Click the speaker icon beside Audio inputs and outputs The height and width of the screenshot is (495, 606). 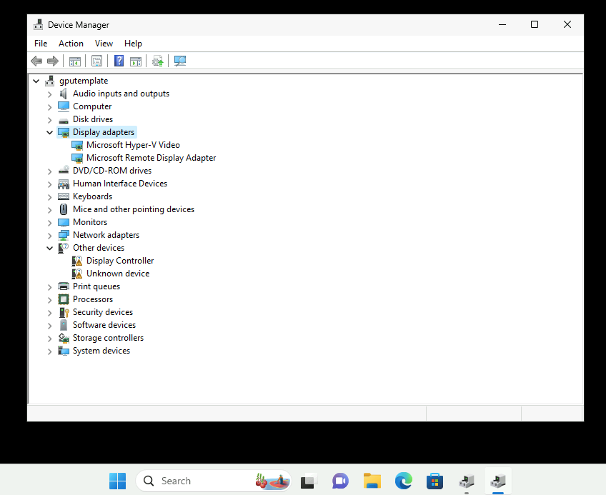[x=64, y=94]
